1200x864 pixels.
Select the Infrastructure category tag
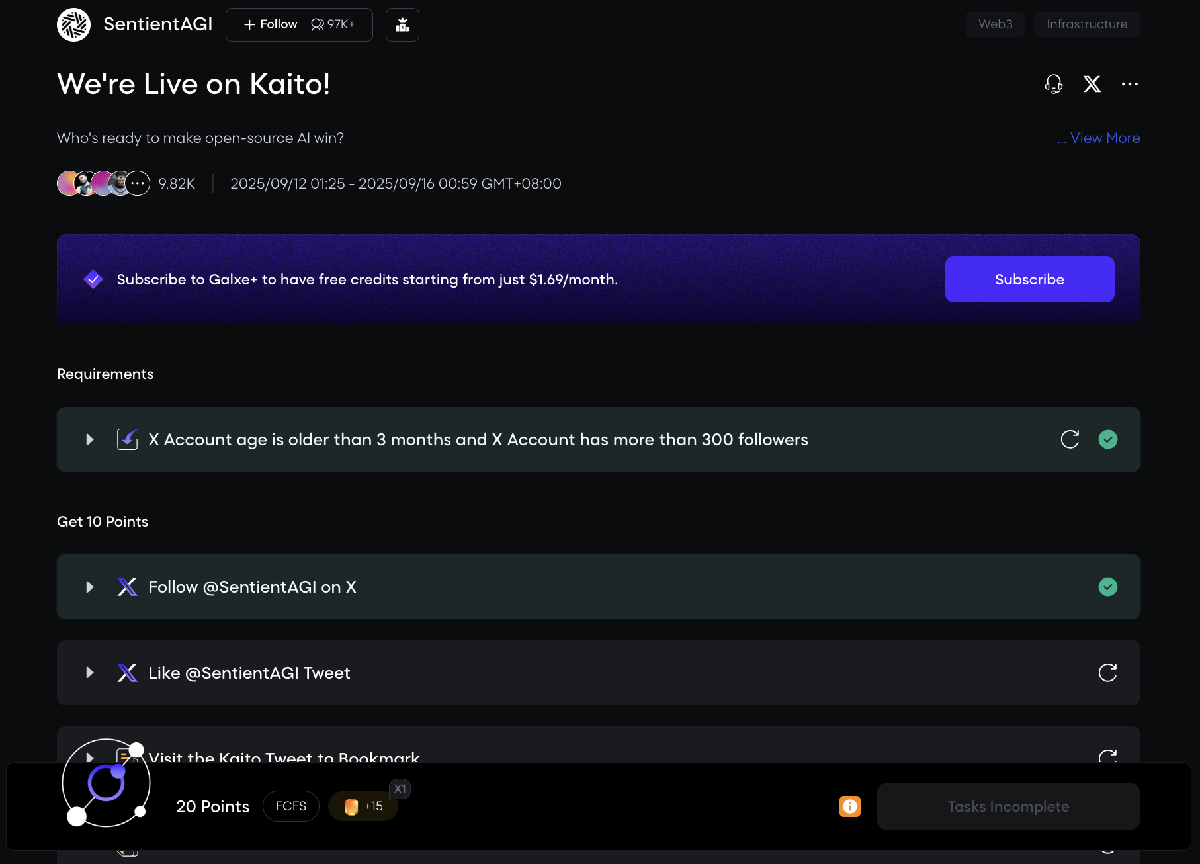(1087, 24)
